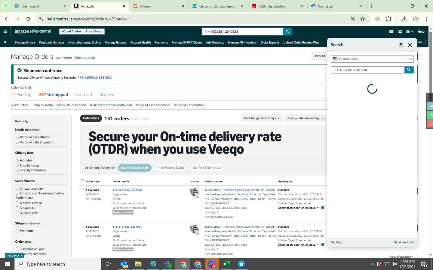Open Outlook from the taskbar

coord(124,264)
